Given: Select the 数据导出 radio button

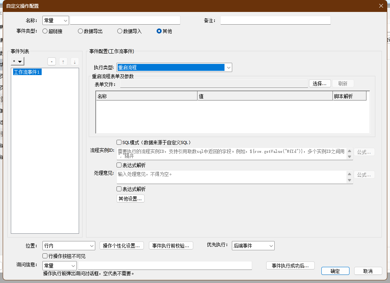Looking at the screenshot, I should pyautogui.click(x=80, y=31).
